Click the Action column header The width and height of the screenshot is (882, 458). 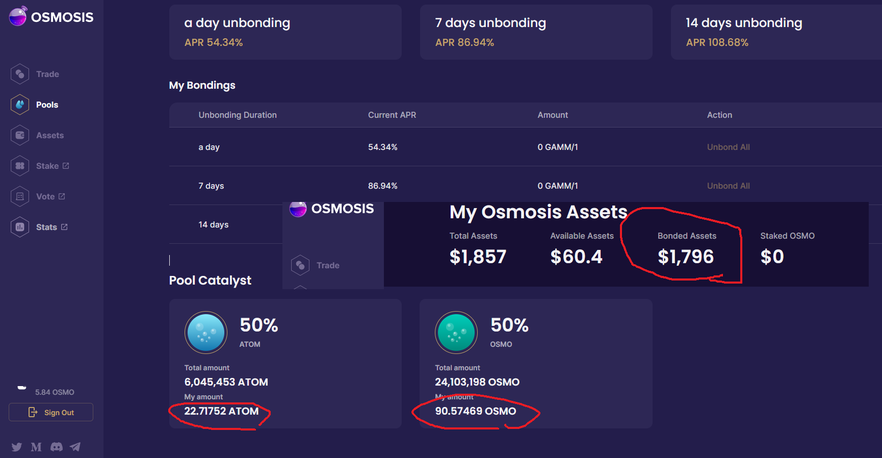[719, 115]
